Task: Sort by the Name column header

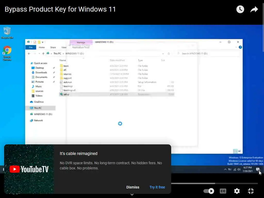Action: click(x=63, y=60)
